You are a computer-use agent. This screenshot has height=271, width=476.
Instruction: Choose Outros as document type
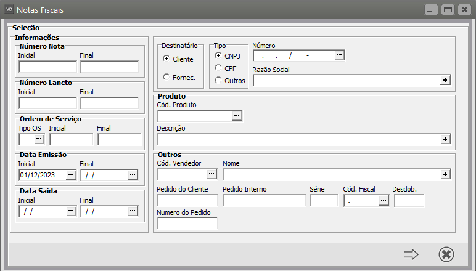[x=218, y=80]
